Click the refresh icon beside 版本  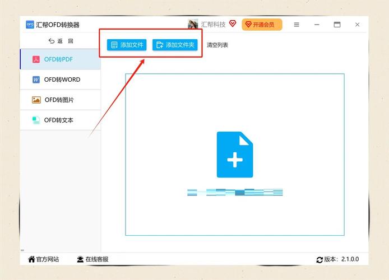pyautogui.click(x=319, y=260)
